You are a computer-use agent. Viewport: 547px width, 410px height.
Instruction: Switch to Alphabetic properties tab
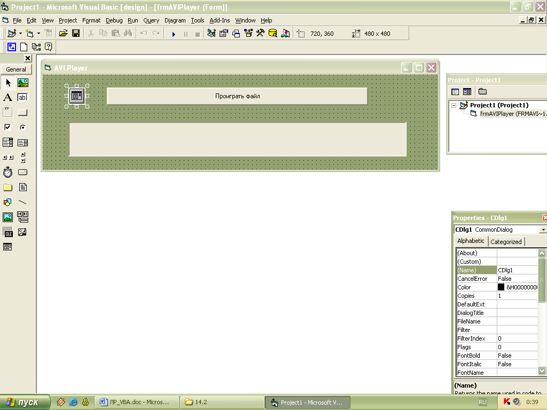(x=471, y=241)
